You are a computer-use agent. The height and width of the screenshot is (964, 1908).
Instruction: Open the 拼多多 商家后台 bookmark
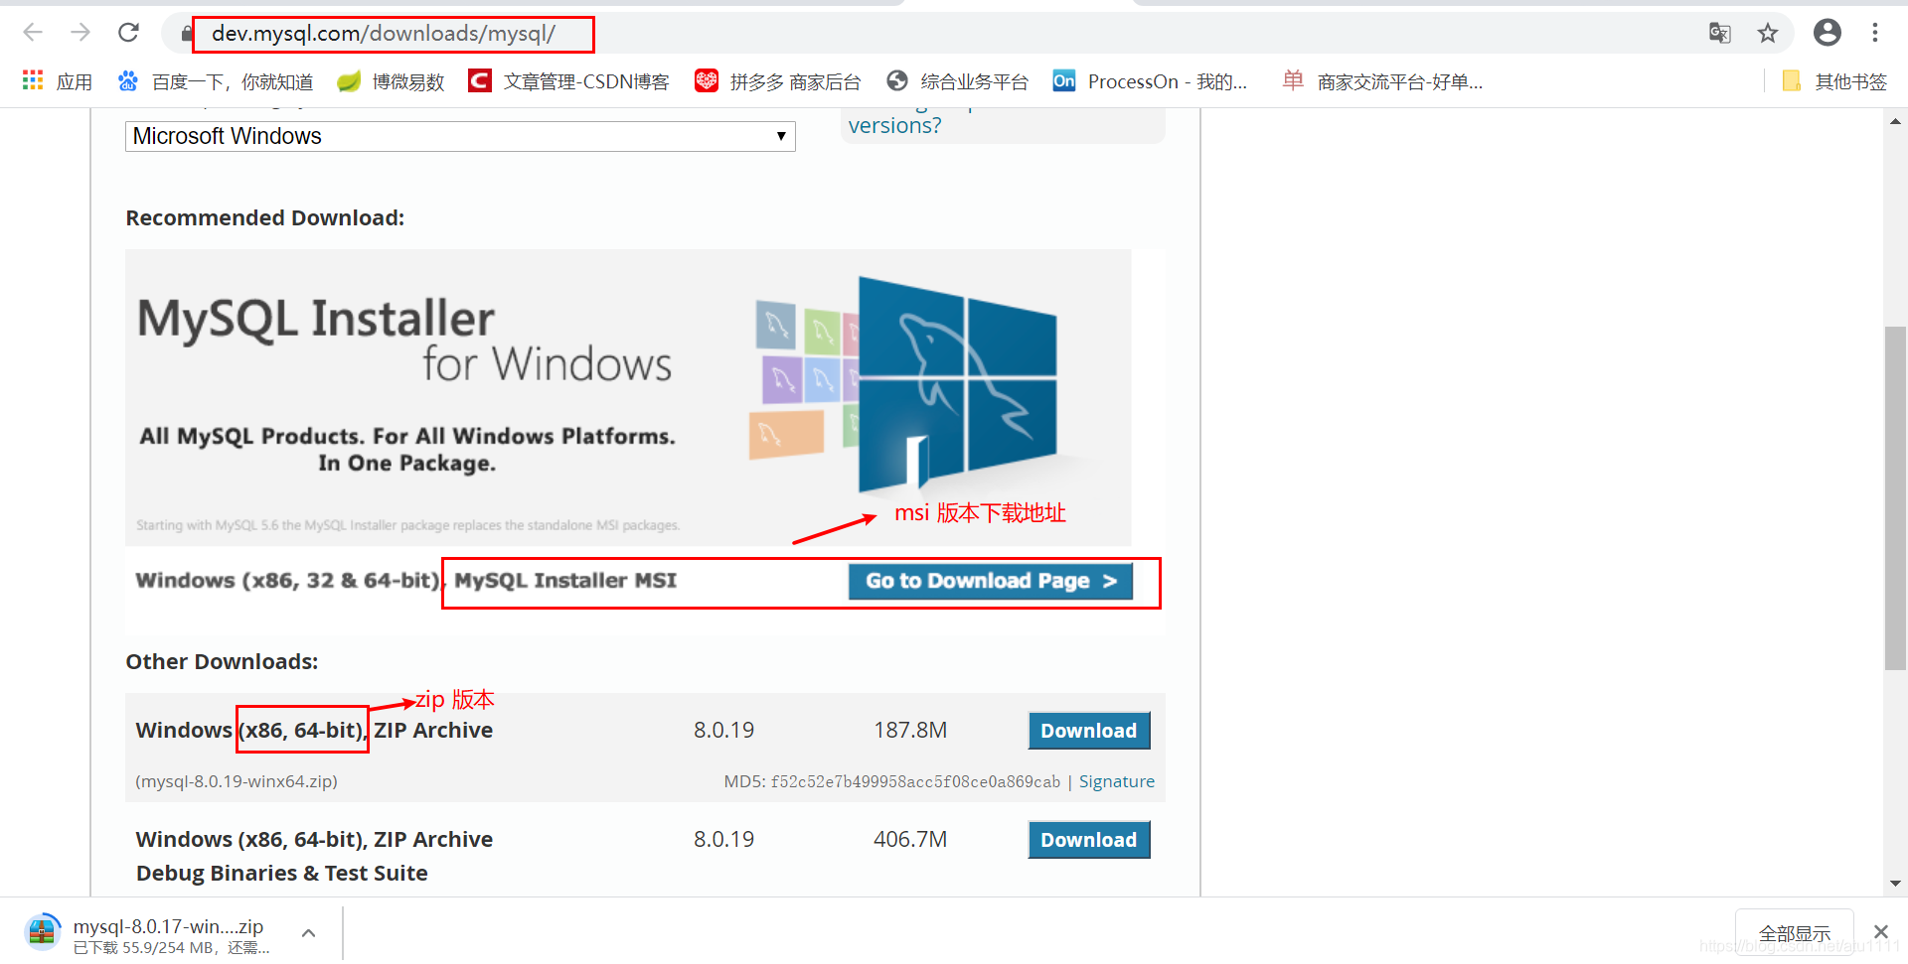coord(778,81)
